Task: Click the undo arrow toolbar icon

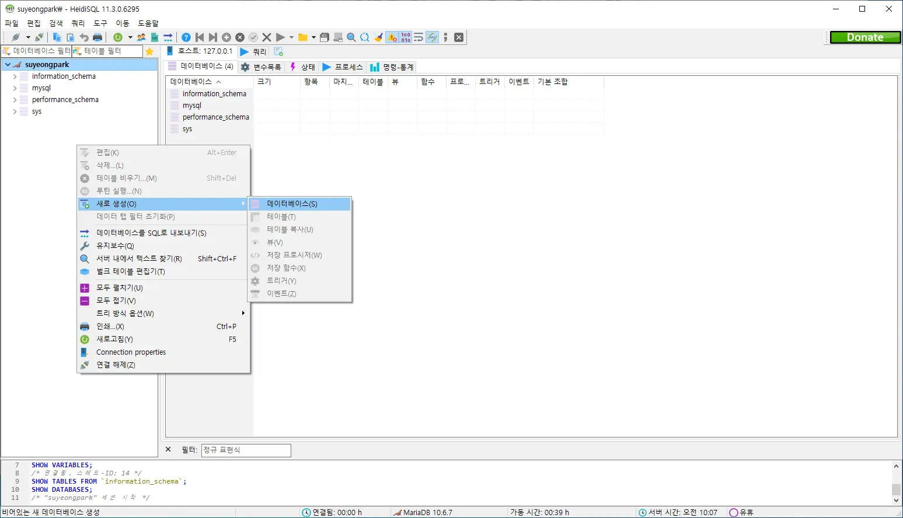Action: point(84,37)
